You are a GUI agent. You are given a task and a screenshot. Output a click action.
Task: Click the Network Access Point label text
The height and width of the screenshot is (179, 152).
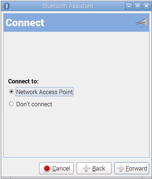point(44,92)
